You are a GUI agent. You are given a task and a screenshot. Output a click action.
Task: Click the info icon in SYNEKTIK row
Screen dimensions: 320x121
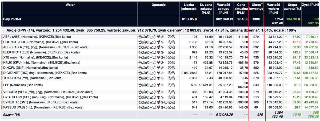(x=166, y=102)
